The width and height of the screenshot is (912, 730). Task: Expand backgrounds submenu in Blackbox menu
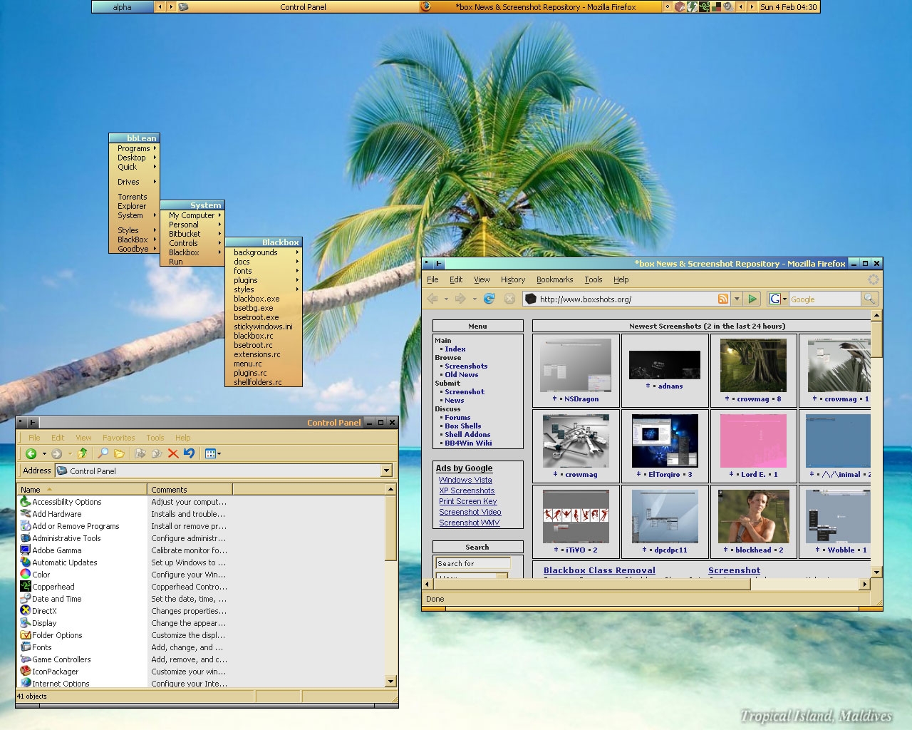(264, 252)
